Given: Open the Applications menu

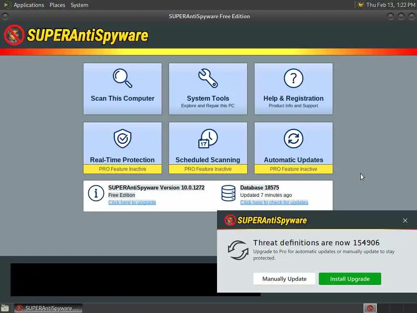Looking at the screenshot, I should [x=29, y=5].
